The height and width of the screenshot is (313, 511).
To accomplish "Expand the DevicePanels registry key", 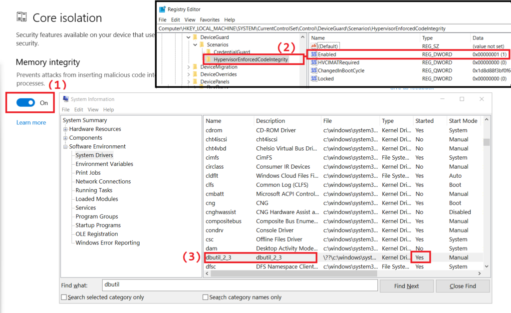I will (x=188, y=82).
